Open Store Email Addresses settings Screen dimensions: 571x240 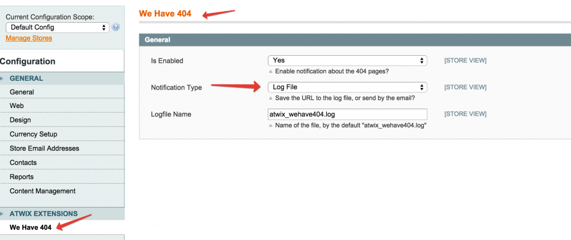pyautogui.click(x=62, y=148)
